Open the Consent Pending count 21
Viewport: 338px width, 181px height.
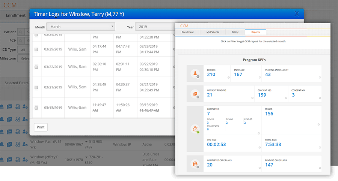(x=210, y=95)
